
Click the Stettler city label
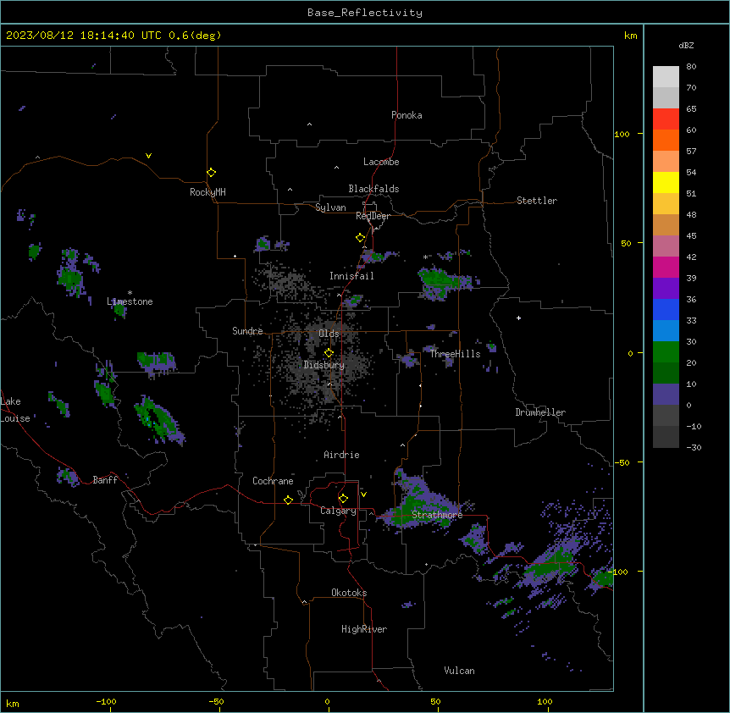pos(537,201)
